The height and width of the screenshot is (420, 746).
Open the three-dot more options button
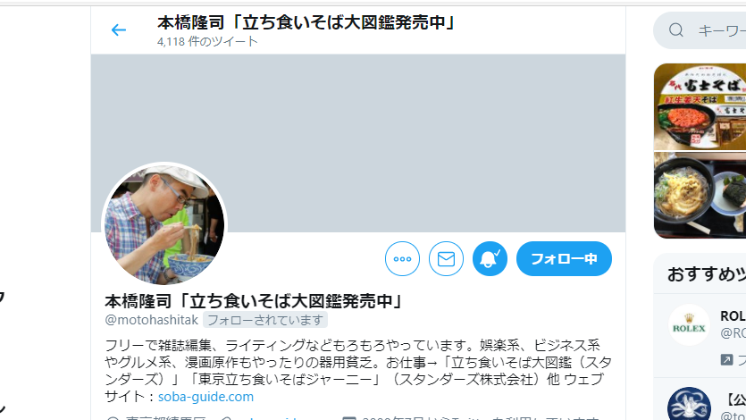403,259
